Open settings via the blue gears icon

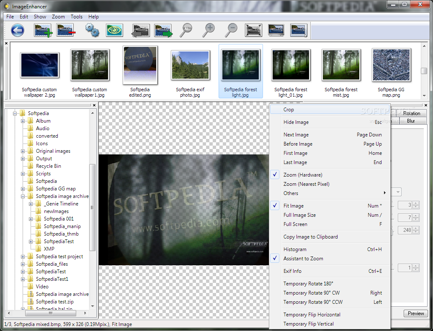[92, 30]
